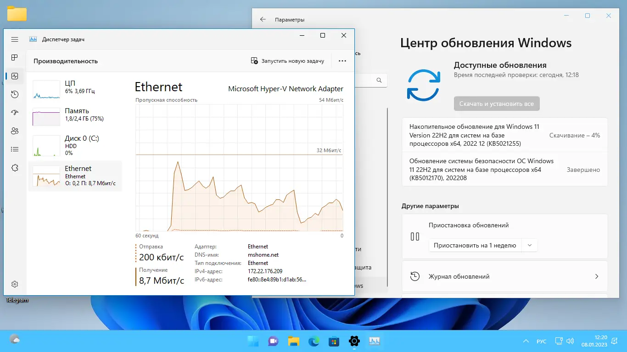Click the 'Производительность' page heading
Screen dimensions: 627x352
[66, 61]
